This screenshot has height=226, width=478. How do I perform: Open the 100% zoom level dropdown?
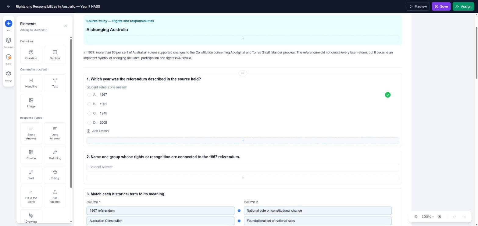[x=427, y=217]
